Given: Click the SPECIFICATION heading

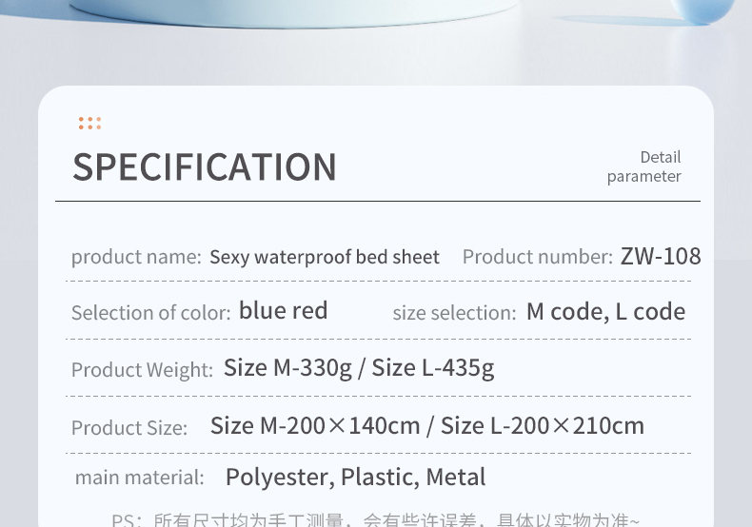Looking at the screenshot, I should 205,166.
